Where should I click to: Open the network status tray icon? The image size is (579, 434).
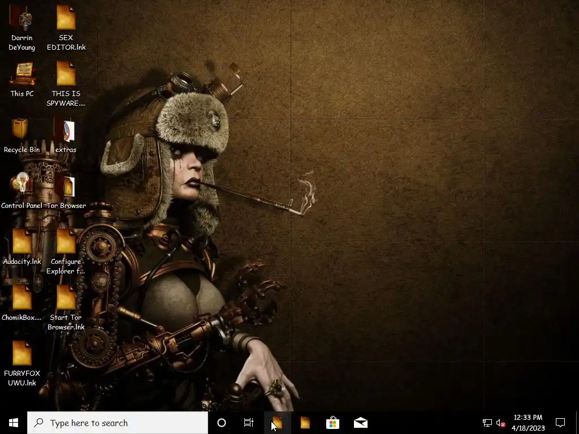pyautogui.click(x=487, y=423)
